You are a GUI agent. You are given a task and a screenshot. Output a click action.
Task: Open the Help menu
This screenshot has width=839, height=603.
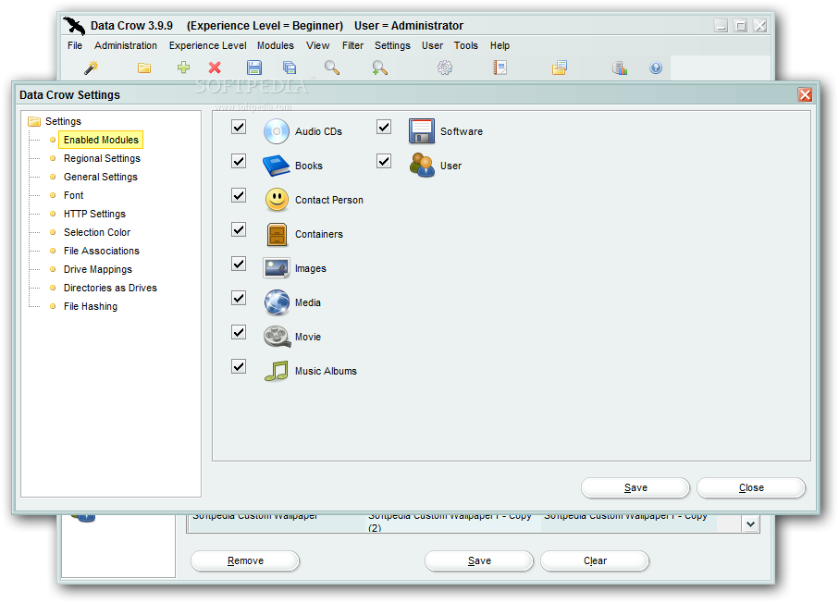pyautogui.click(x=500, y=45)
